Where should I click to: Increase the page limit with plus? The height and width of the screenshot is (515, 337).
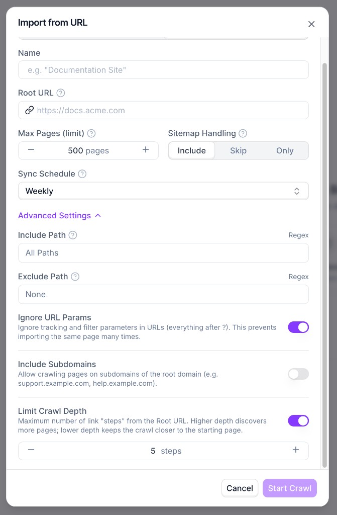[x=145, y=150]
